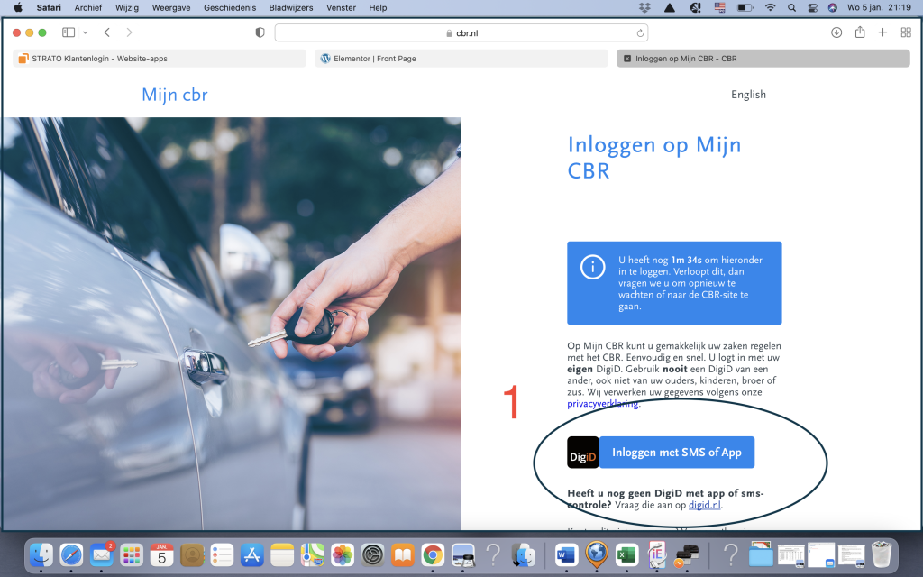
Task: Open the input source flag menu
Action: tap(720, 7)
